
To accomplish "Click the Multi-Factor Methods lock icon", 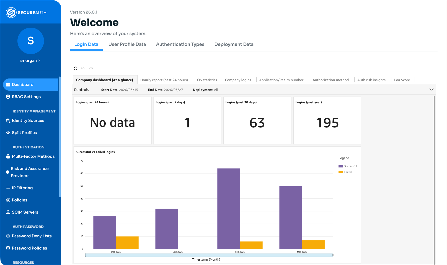I will click(7, 156).
